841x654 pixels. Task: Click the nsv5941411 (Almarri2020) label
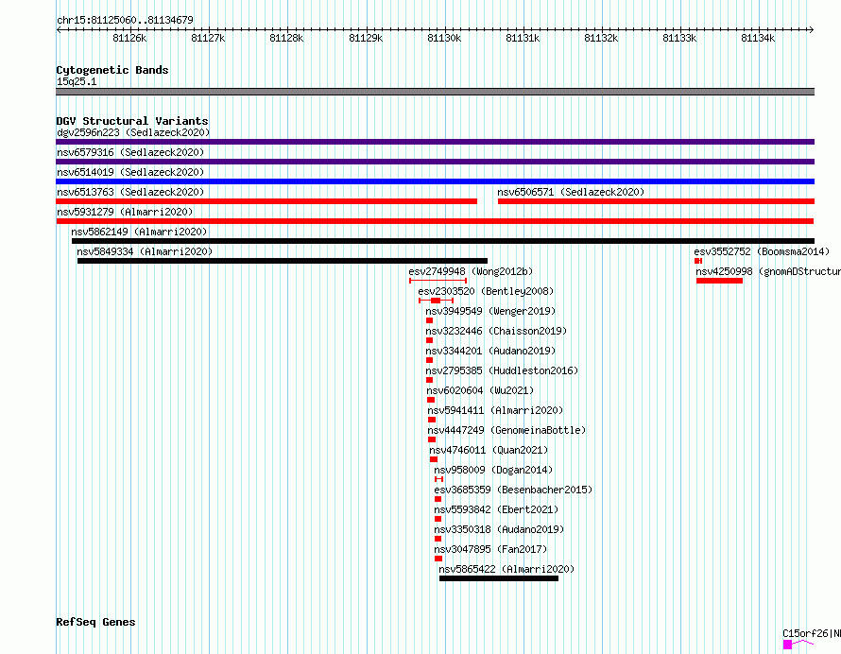pos(495,410)
